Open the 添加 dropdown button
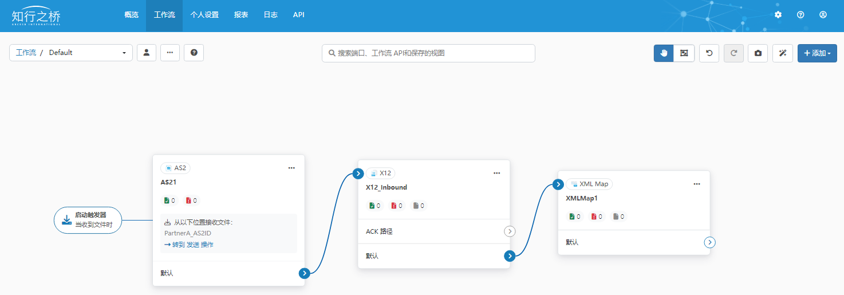This screenshot has width=844, height=295. coord(817,53)
